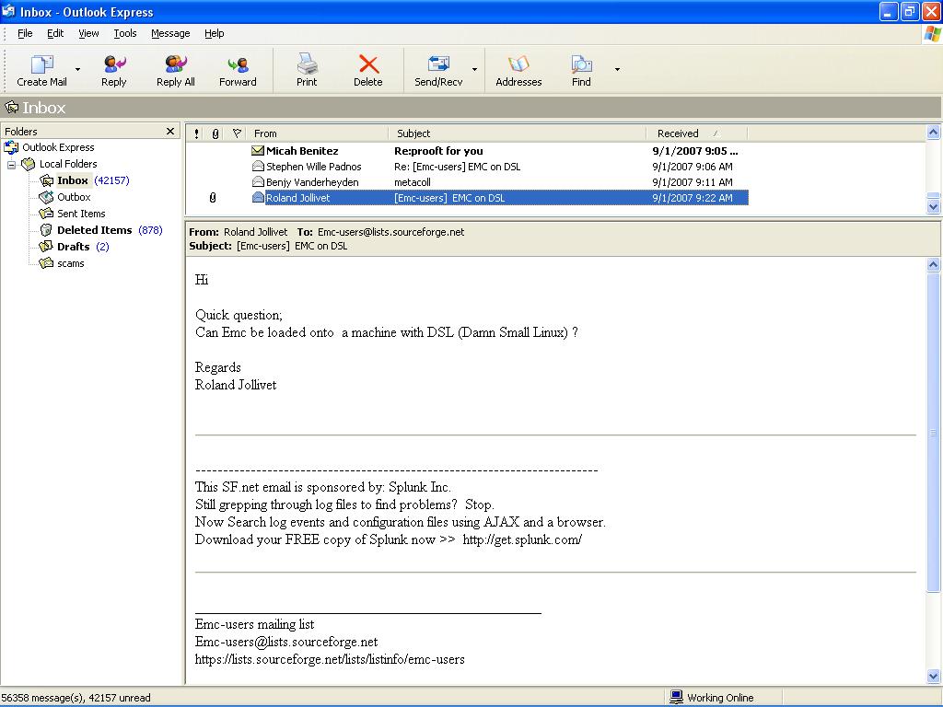This screenshot has height=707, width=943.
Task: Select the message from Stephen Wille Padnos
Action: tap(467, 167)
